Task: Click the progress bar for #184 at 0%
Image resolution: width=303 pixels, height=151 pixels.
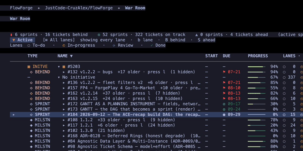Action: coord(257,115)
